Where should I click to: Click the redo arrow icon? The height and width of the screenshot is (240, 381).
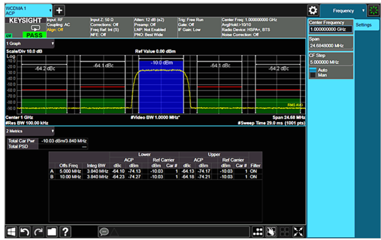click(x=37, y=232)
